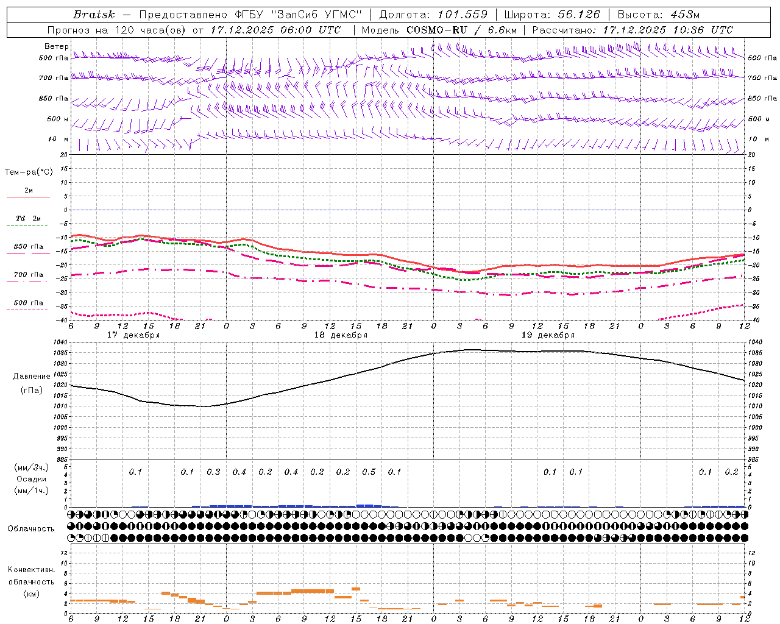Click the 17 декабря date label
Screen dimensions: 780x624
(x=133, y=335)
